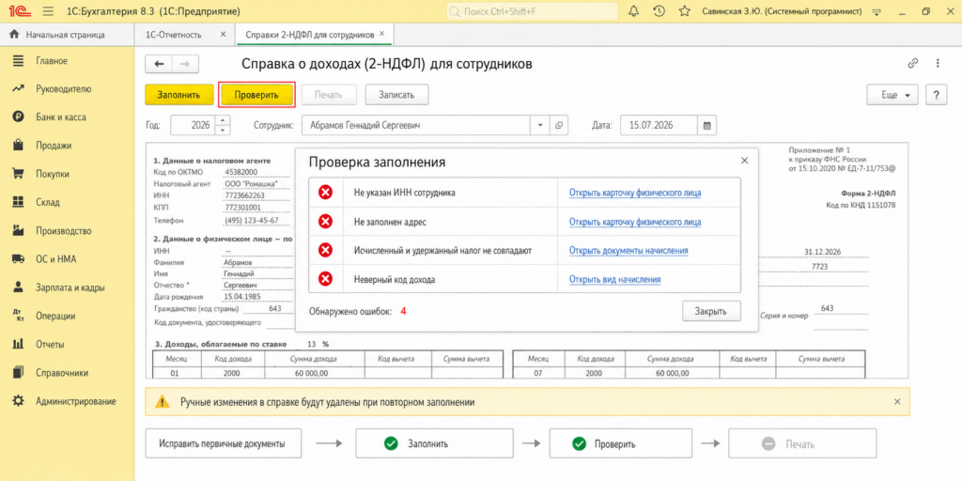The image size is (962, 481).
Task: Click the Заполнить step with green check
Action: coord(434,443)
